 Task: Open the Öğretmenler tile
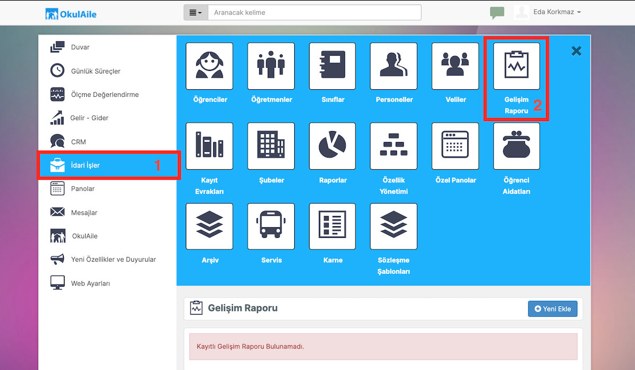[x=271, y=66]
